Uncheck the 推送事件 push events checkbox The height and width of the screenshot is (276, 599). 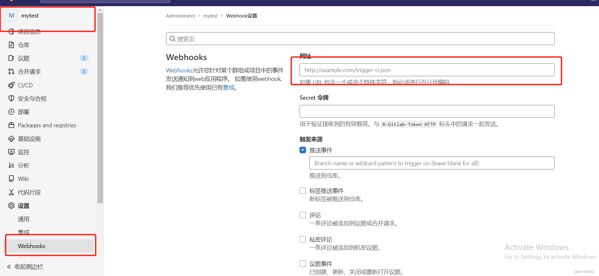coord(303,150)
